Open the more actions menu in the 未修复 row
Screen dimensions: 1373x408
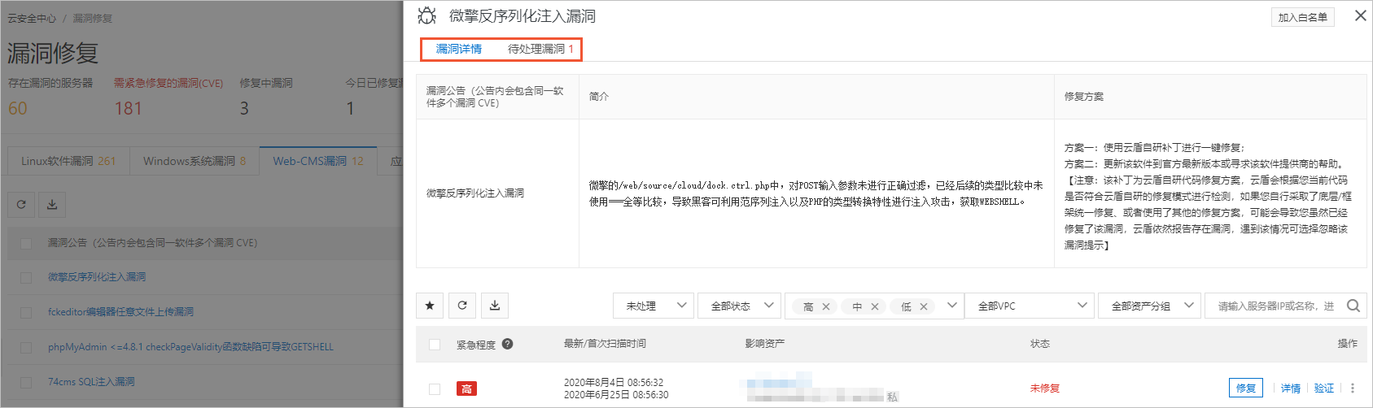[x=1353, y=388]
